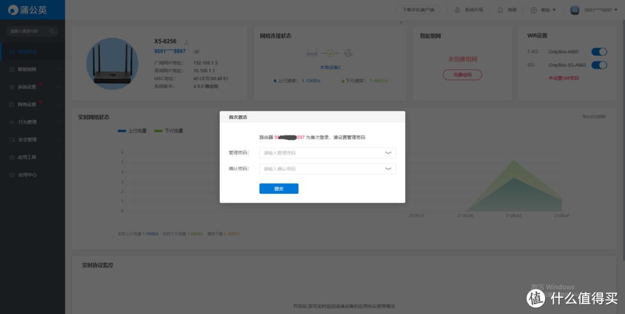Screen dimensions: 625x314
Task: Open the 消息 header item
Action: click(507, 10)
